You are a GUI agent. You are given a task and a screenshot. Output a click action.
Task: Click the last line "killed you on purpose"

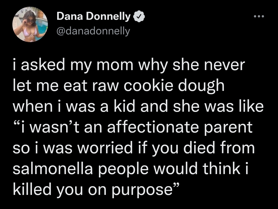[x=96, y=189]
